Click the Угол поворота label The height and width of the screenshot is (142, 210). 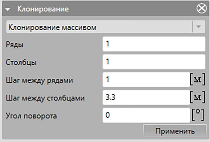[31, 116]
